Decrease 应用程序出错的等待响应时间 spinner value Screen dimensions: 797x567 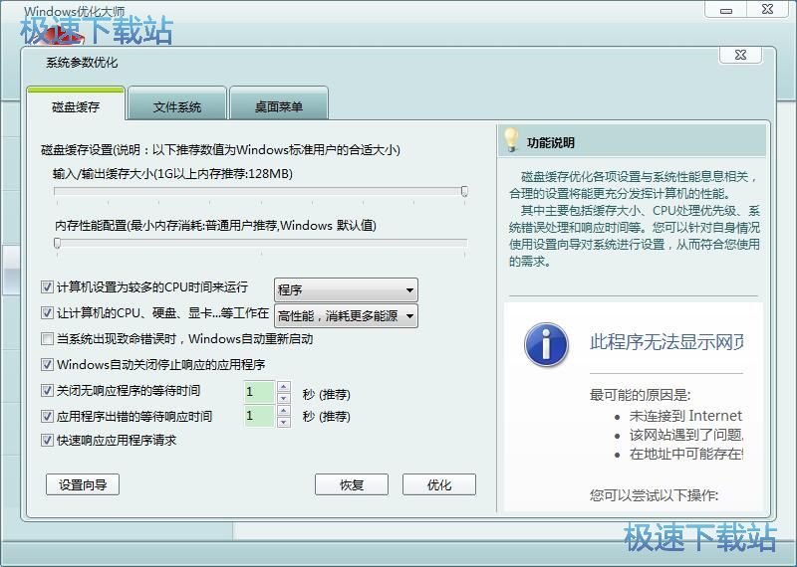284,422
